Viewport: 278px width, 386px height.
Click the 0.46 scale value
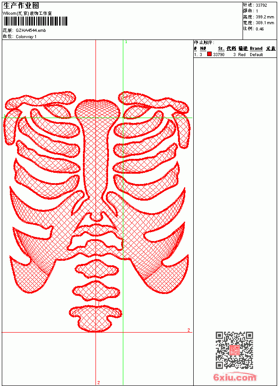tap(260, 29)
